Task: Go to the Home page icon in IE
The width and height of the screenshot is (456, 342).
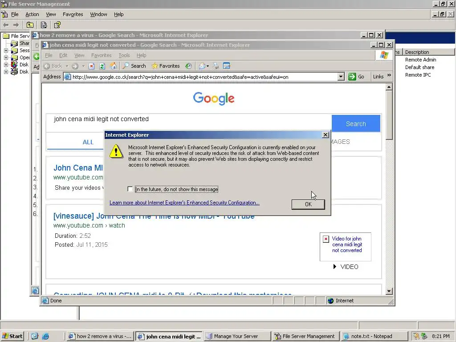Action: (113, 66)
